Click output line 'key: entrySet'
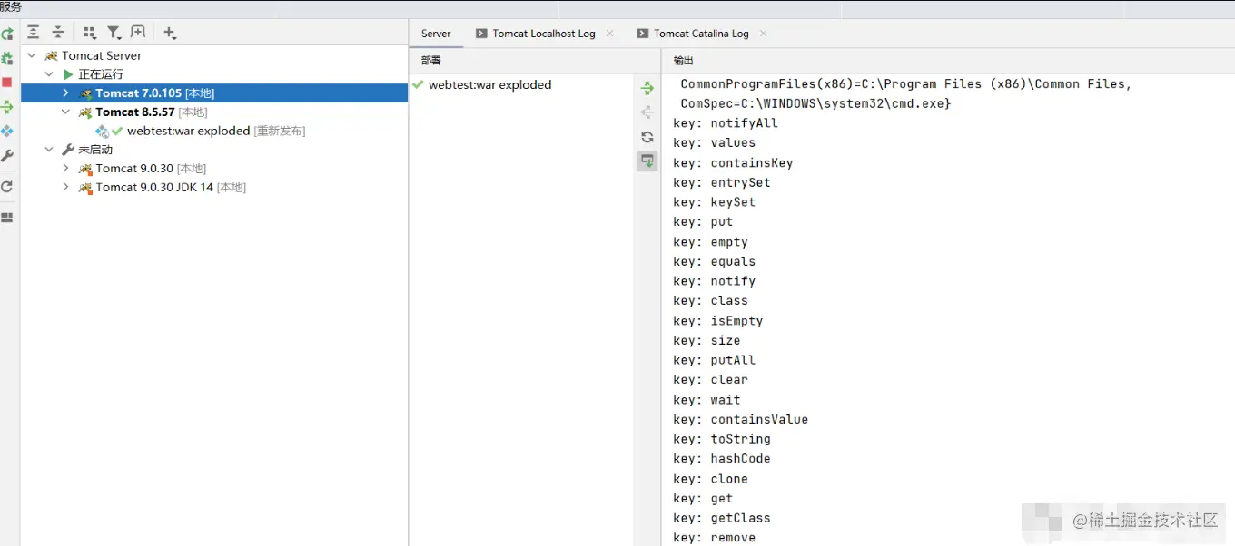Image resolution: width=1235 pixels, height=546 pixels. pyautogui.click(x=722, y=182)
